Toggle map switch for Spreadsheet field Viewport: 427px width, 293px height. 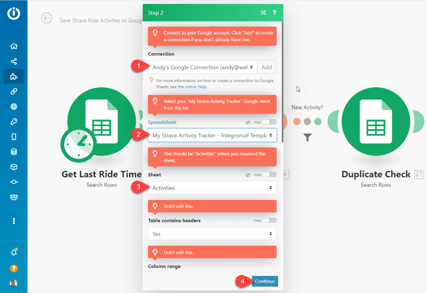click(269, 122)
